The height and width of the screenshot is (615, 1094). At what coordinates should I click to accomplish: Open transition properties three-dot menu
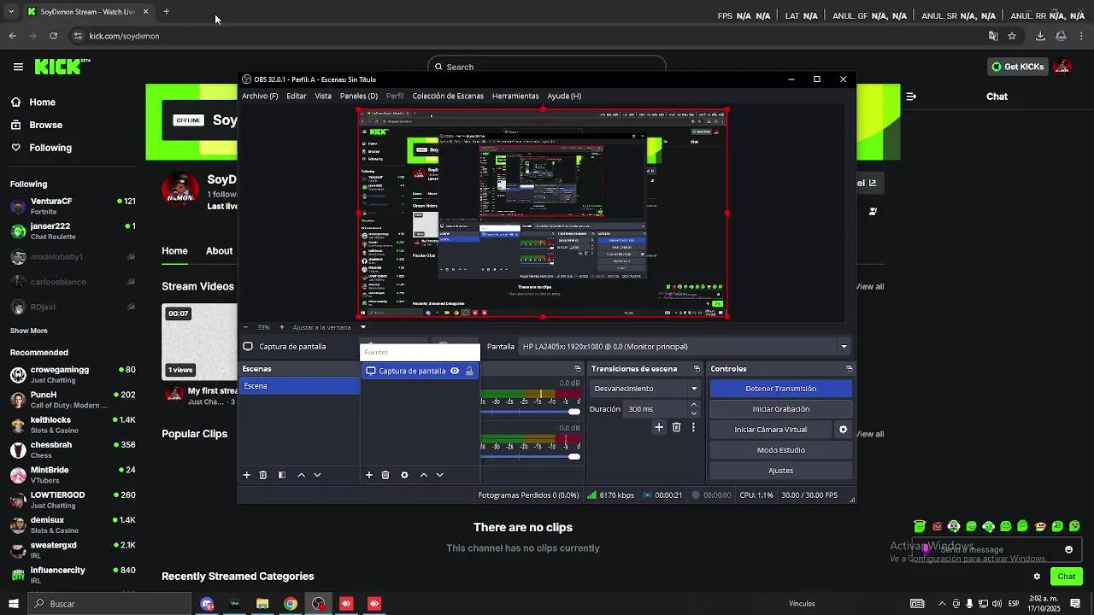(693, 427)
